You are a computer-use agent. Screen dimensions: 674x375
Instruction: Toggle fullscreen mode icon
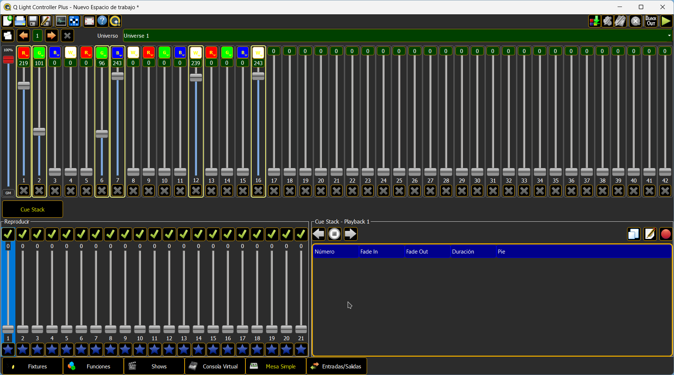(x=89, y=21)
